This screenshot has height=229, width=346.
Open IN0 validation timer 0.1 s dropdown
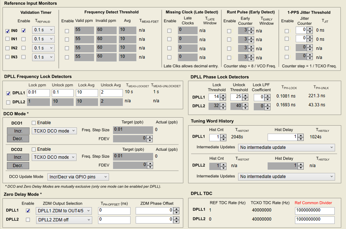[x=43, y=30]
